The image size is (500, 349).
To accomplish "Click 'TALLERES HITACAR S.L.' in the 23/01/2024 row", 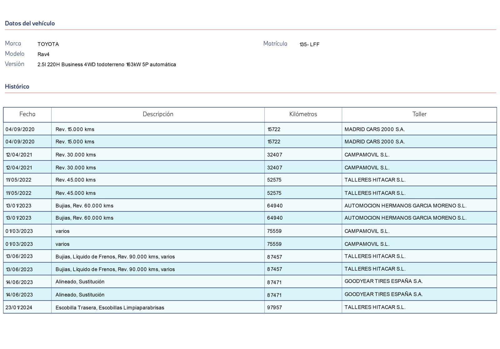I will click(375, 307).
